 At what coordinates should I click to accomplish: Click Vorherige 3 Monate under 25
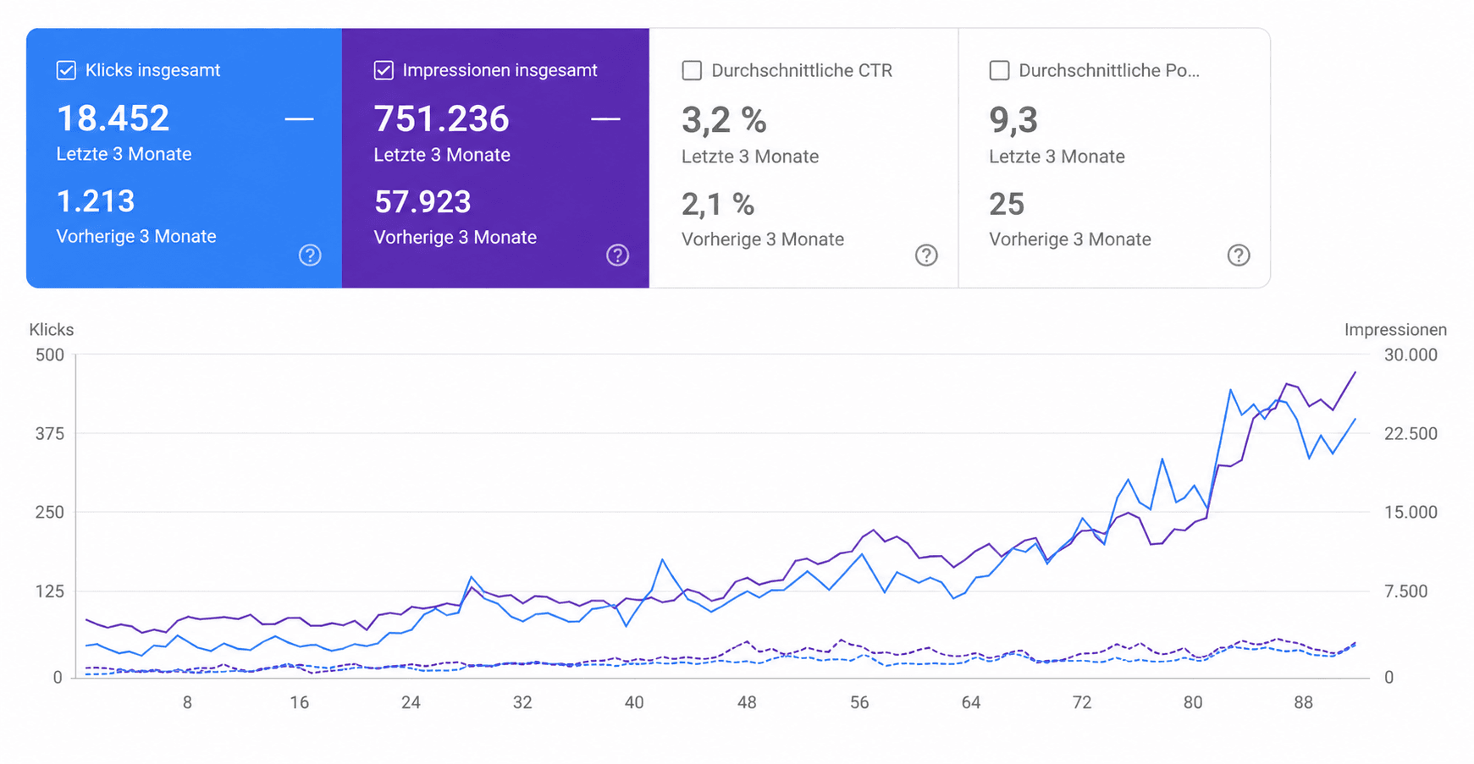[1070, 239]
